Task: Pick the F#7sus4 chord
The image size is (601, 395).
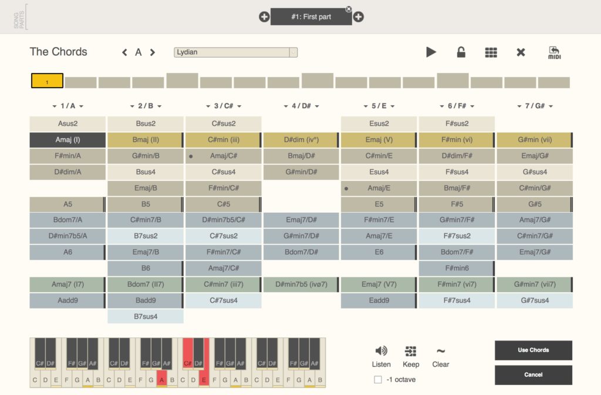Action: (457, 300)
